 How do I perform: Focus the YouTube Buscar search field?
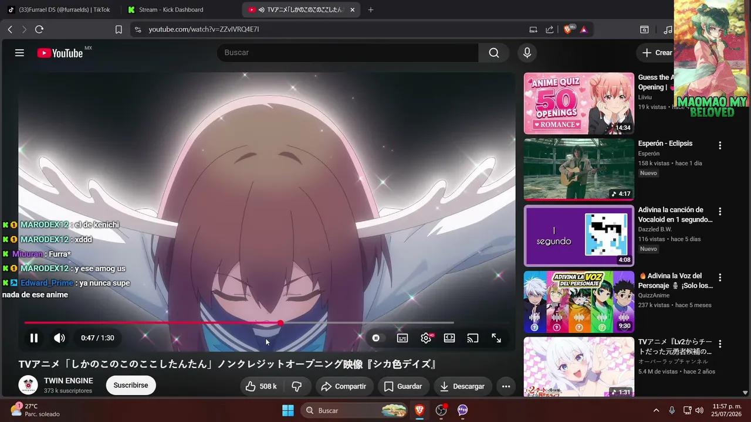[x=347, y=53]
